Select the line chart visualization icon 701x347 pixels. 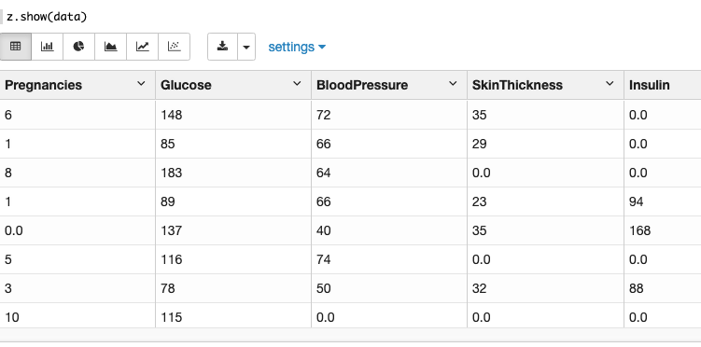click(x=142, y=47)
